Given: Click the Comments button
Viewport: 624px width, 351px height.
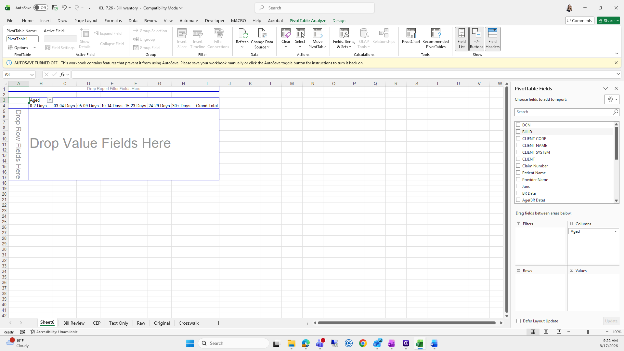Looking at the screenshot, I should point(579,20).
